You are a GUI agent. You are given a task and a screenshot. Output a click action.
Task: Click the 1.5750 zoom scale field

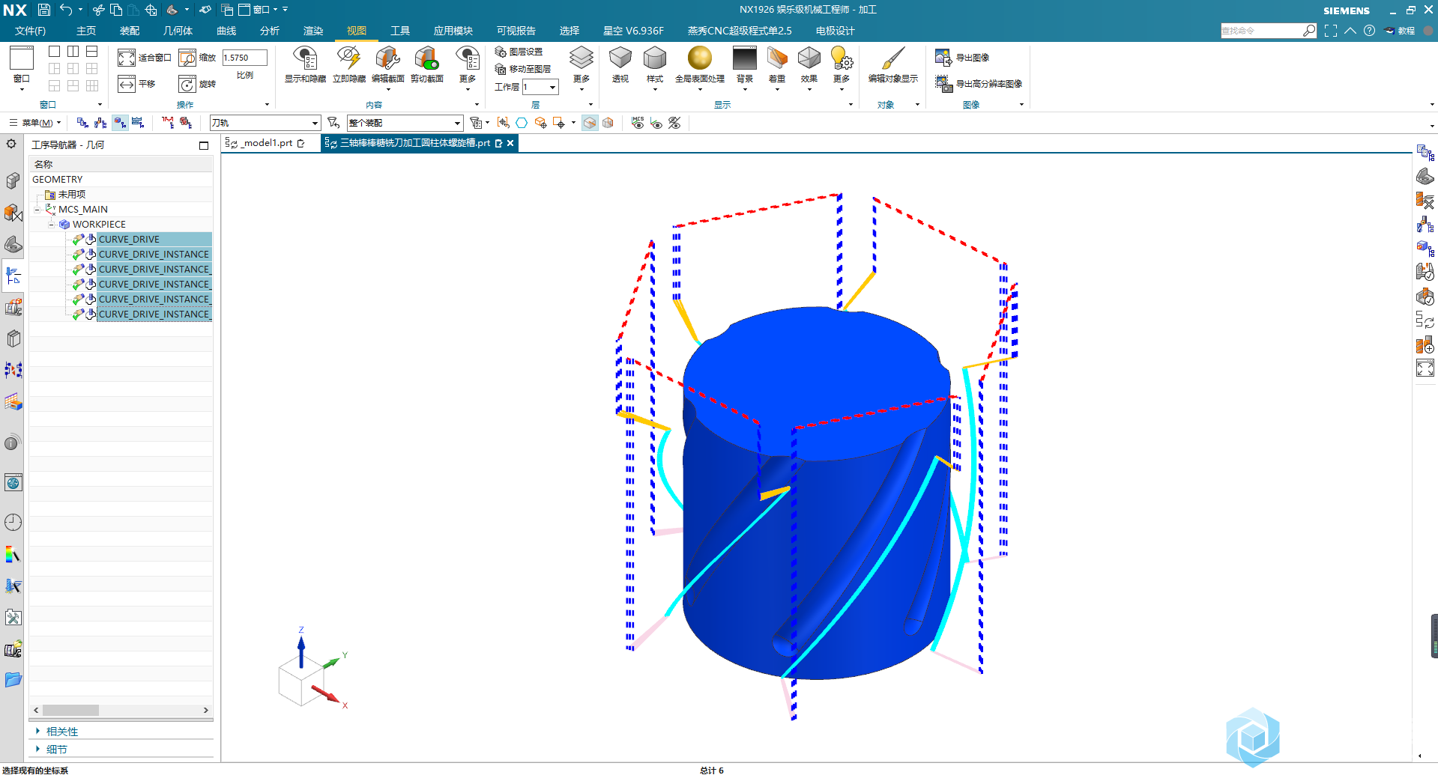(x=244, y=58)
